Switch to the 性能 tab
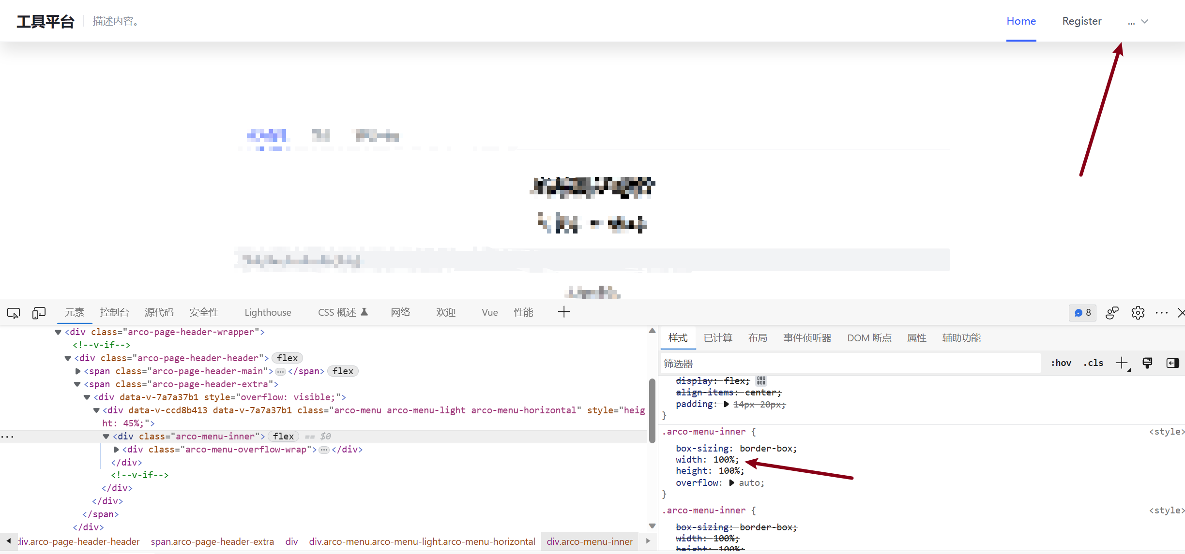This screenshot has width=1185, height=554. pyautogui.click(x=523, y=312)
